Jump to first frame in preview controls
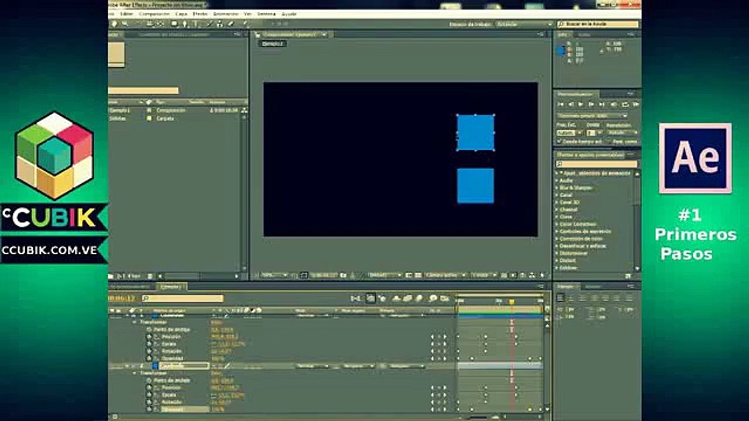The height and width of the screenshot is (421, 749). [x=561, y=104]
